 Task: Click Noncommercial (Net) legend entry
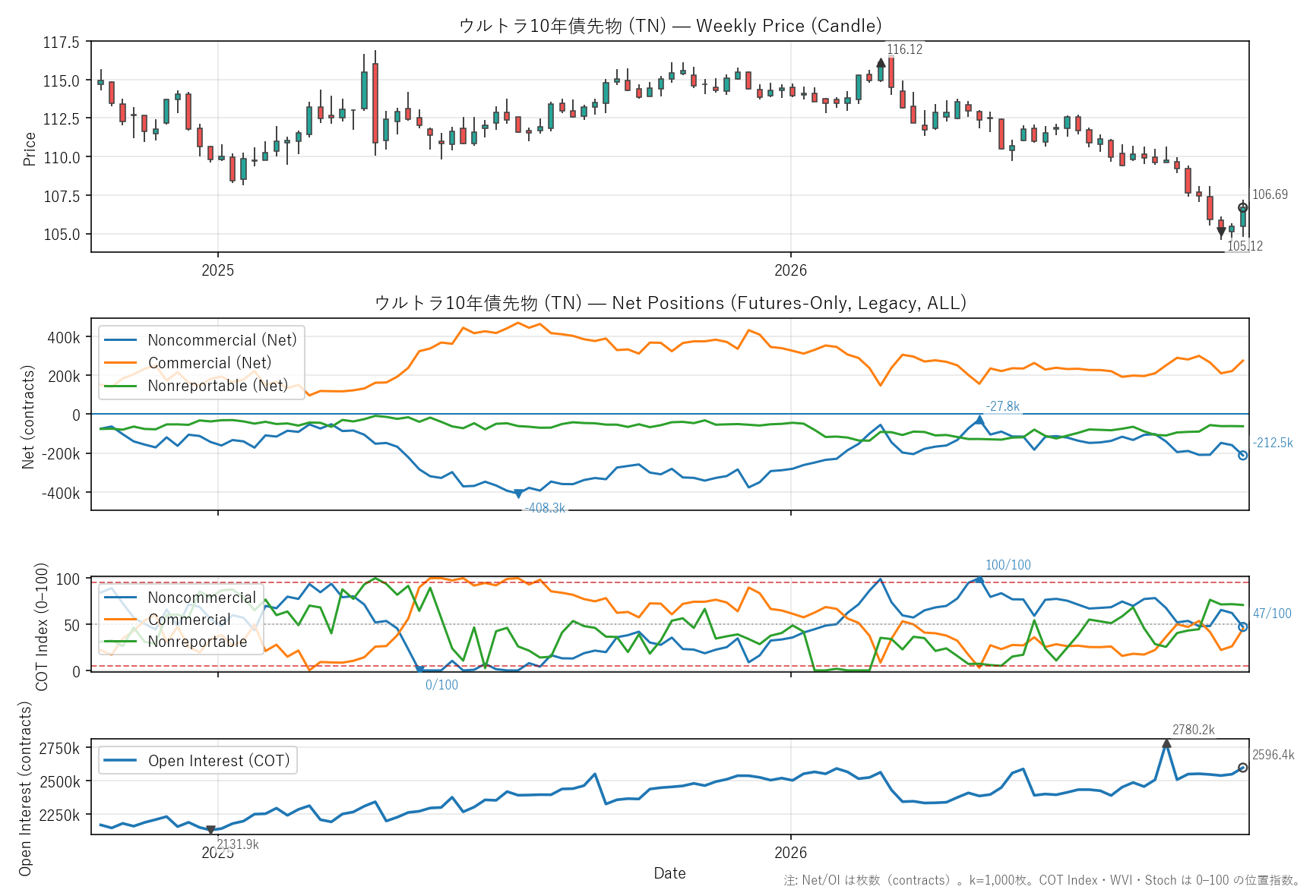(x=201, y=340)
